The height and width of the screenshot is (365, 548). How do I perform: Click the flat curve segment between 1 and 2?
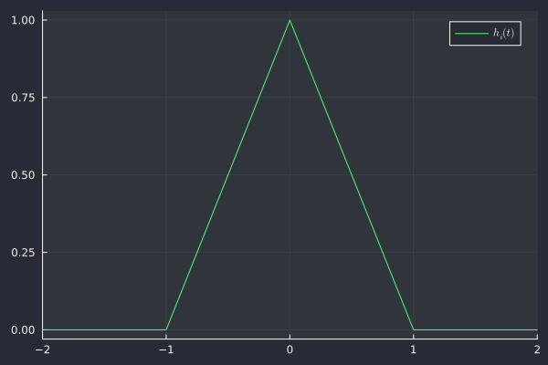tap(475, 329)
